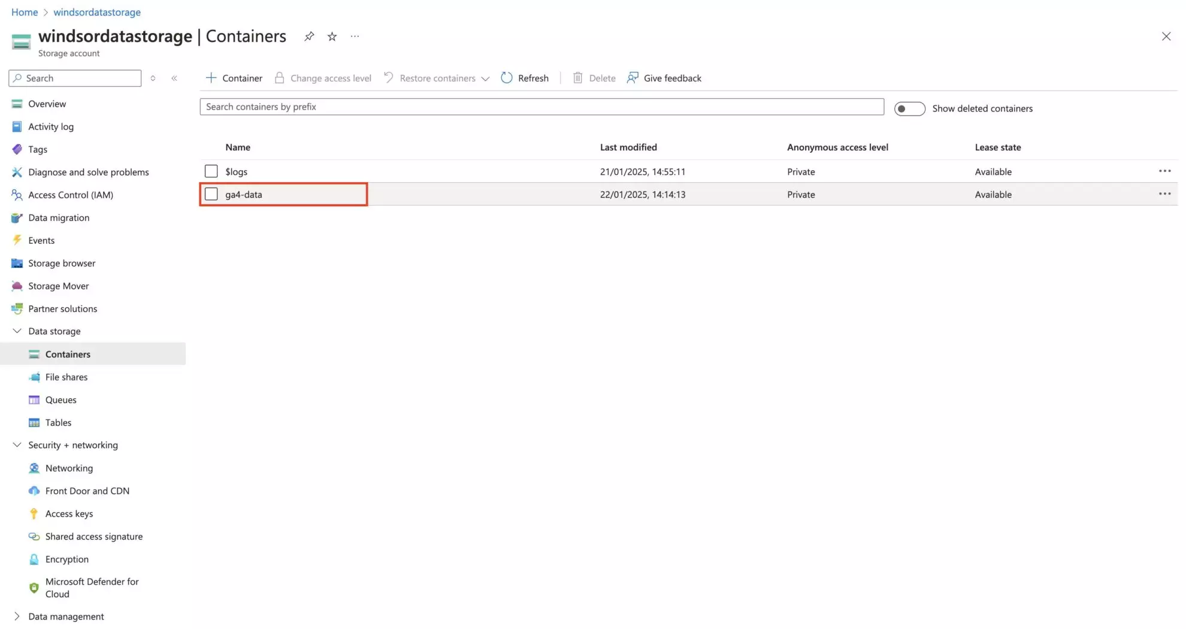
Task: Click Search containers by prefix field
Action: (541, 107)
